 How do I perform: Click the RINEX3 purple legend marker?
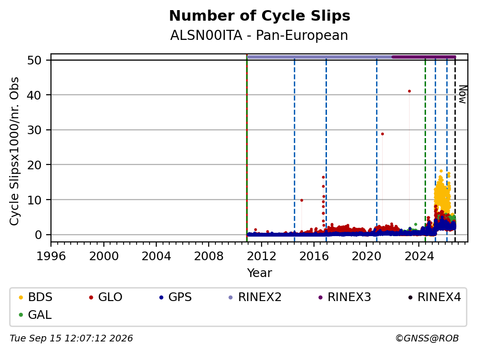320,297
